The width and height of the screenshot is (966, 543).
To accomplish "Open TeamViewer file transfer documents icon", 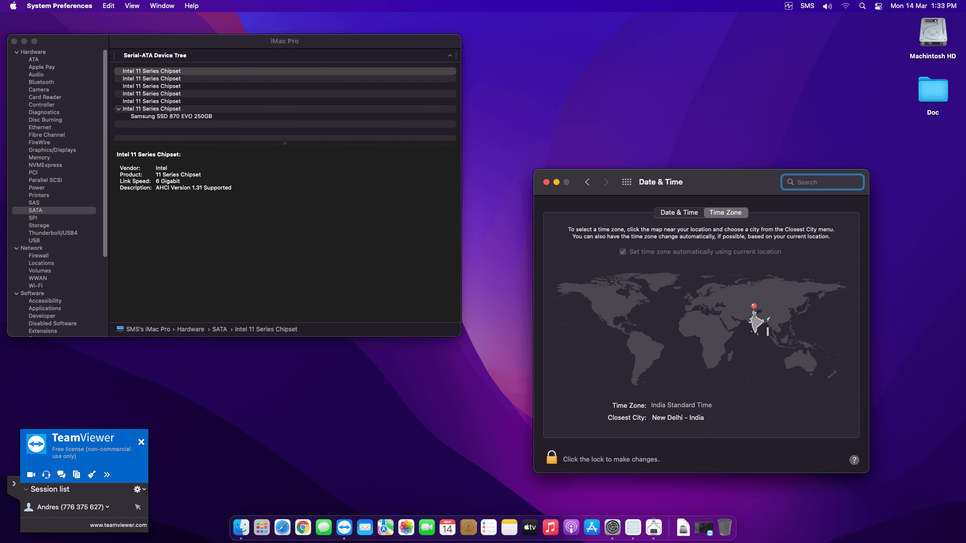I will (76, 474).
